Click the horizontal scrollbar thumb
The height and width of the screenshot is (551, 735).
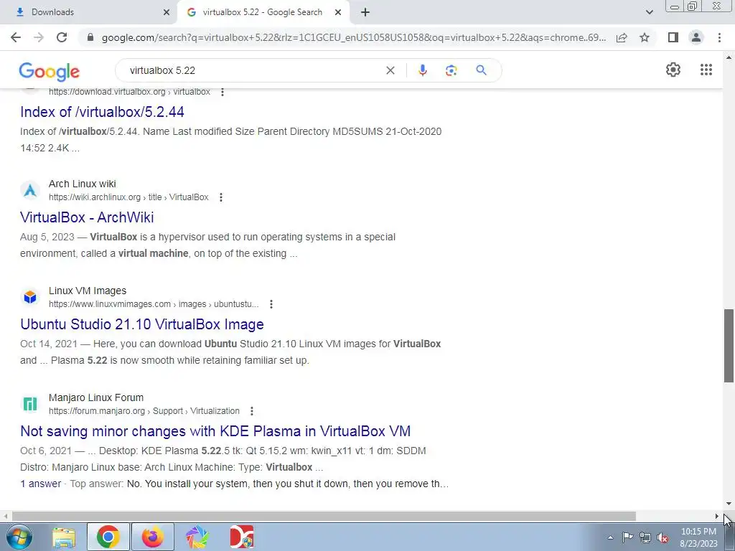point(324,517)
